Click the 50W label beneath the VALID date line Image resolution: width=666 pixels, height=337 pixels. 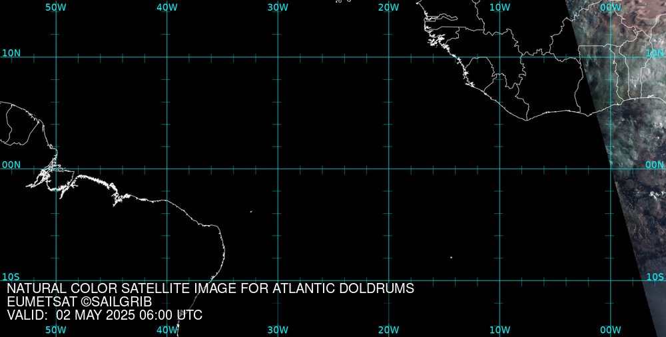(56, 330)
